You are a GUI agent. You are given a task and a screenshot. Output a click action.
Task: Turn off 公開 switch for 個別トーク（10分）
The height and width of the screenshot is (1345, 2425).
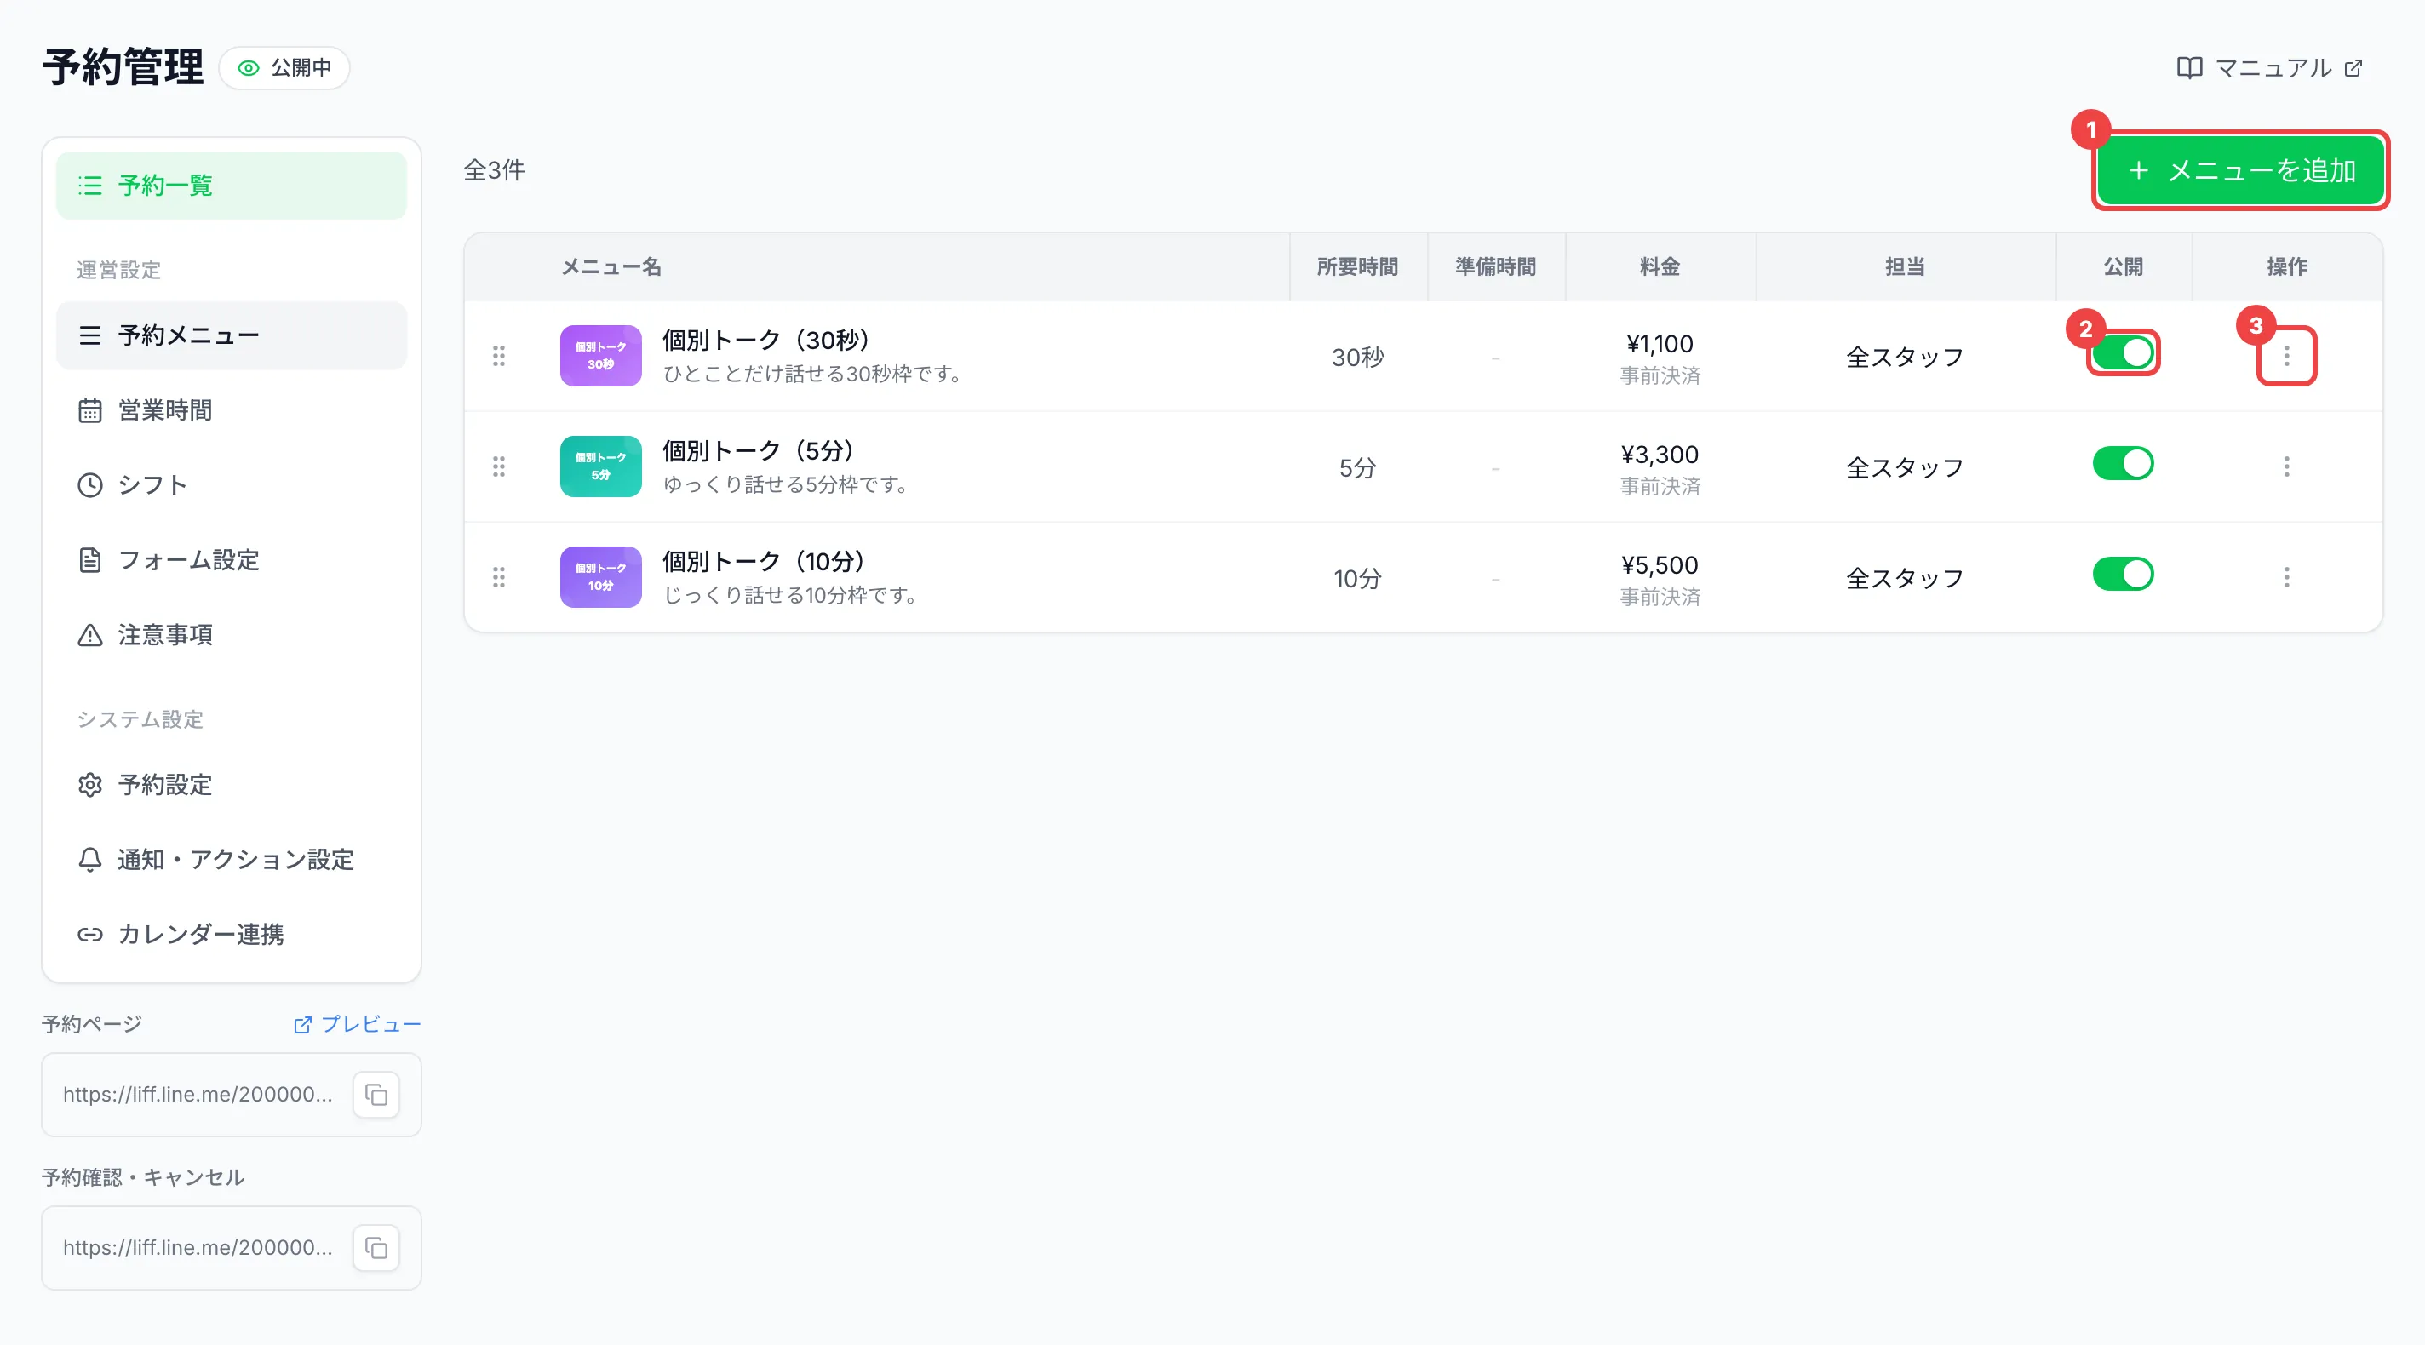tap(2123, 574)
